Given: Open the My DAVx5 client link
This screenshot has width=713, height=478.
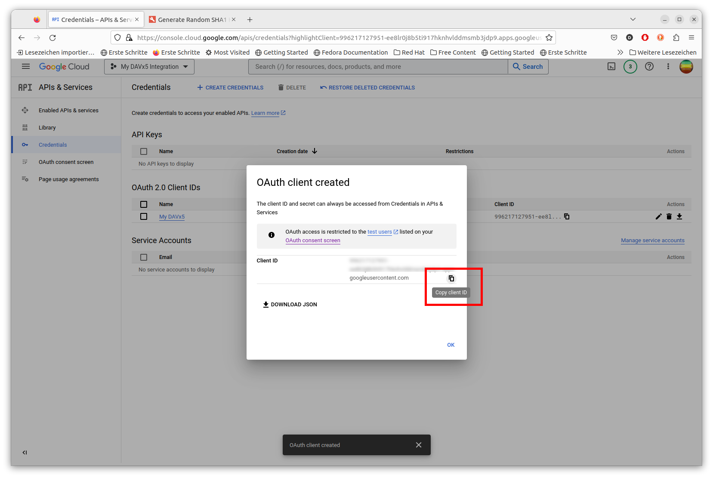Looking at the screenshot, I should coord(172,216).
